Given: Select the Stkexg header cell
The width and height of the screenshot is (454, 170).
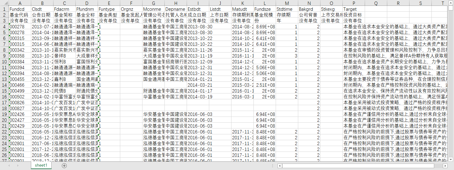Looking at the screenshot, I should 331,9.
